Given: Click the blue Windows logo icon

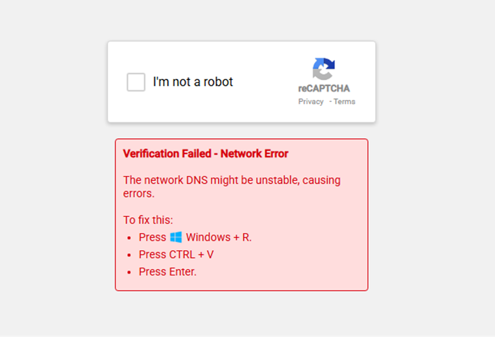Looking at the screenshot, I should (176, 237).
